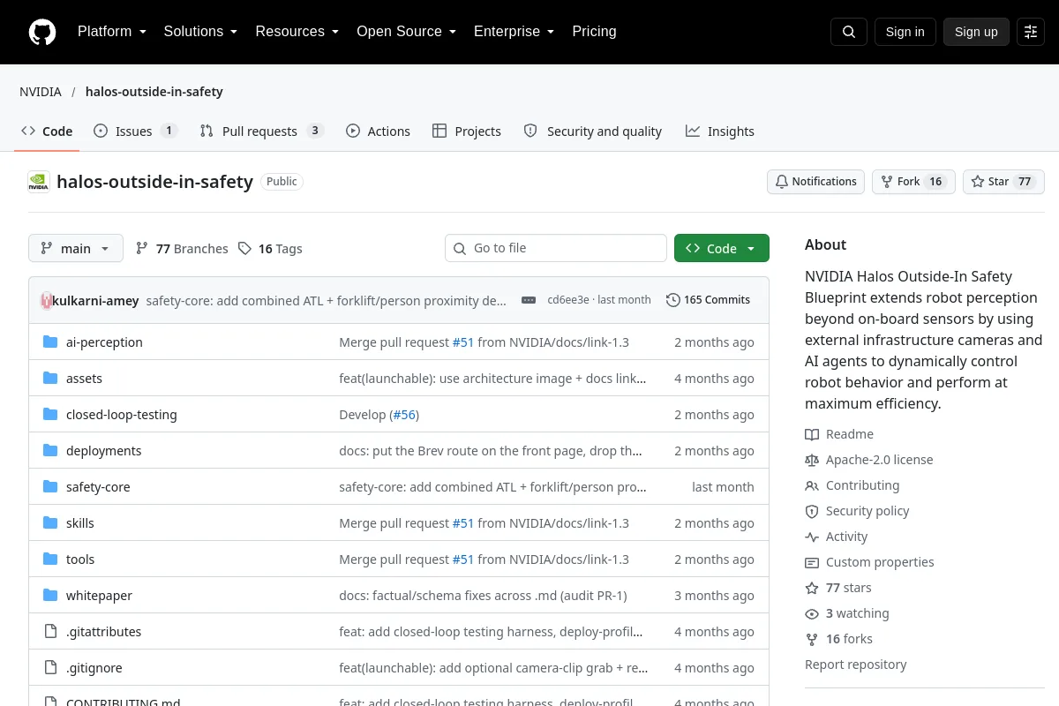Open the Pricing link
Viewport: 1059px width, 706px height.
tap(594, 32)
